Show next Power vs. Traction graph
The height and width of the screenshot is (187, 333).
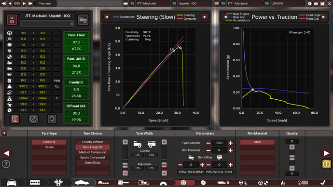pyautogui.click(x=324, y=17)
